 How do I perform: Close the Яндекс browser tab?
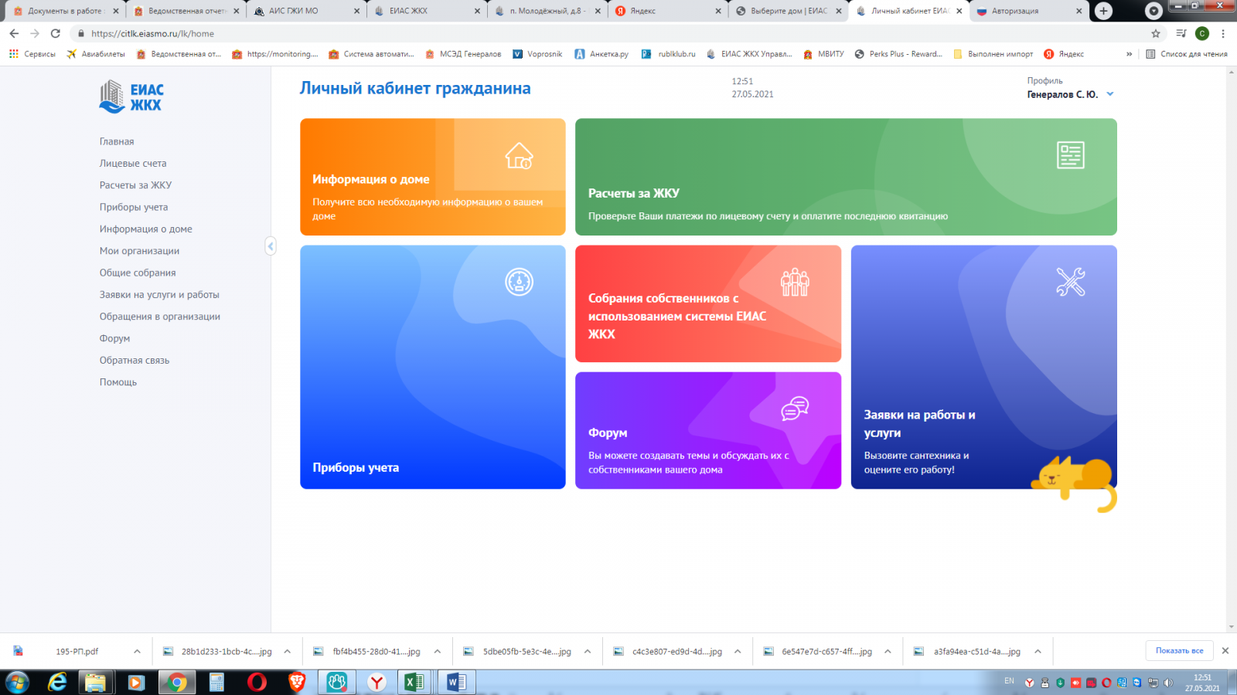pyautogui.click(x=718, y=11)
